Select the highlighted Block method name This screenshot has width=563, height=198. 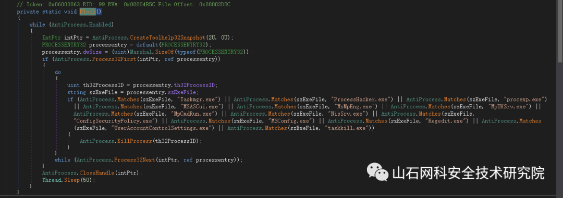[88, 12]
